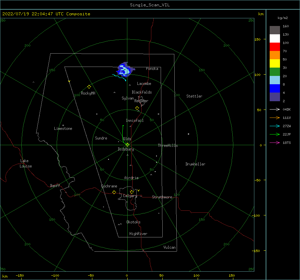This screenshot has height=280, width=300.
Task: Click the Stettler city label
Action: 194,96
